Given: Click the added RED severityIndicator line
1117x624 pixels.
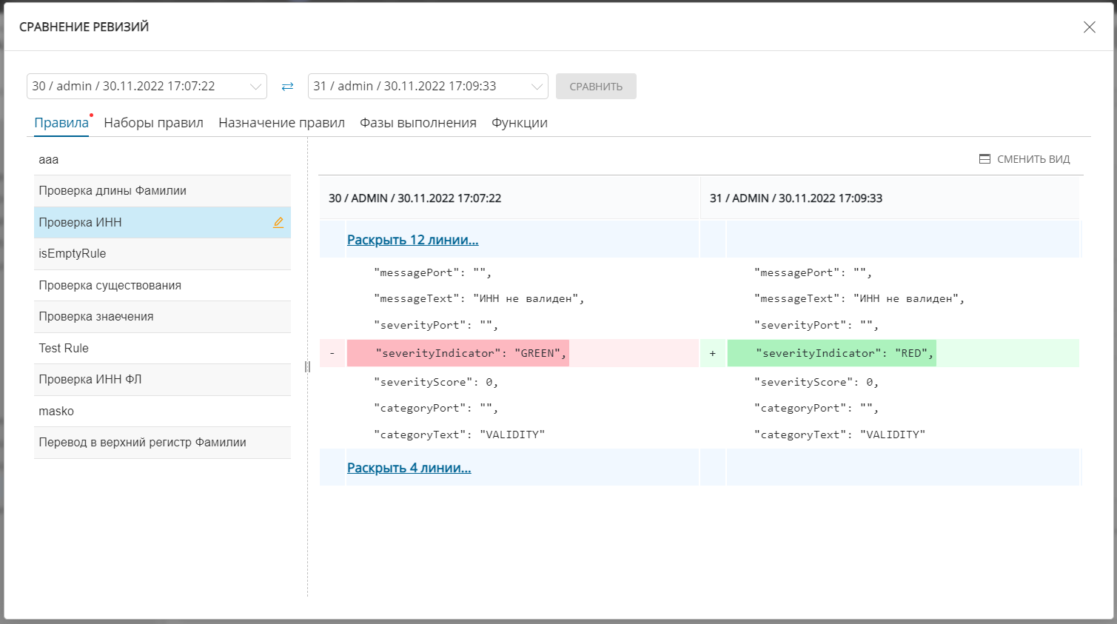Looking at the screenshot, I should tap(844, 354).
